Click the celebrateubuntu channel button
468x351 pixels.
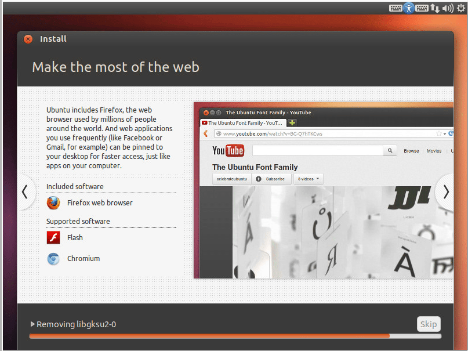coord(231,179)
